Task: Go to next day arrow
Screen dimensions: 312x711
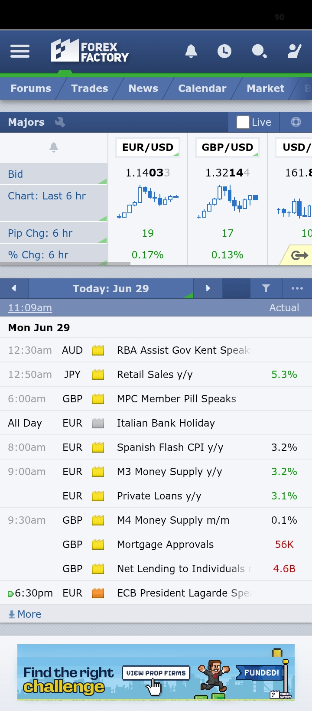Action: 208,288
